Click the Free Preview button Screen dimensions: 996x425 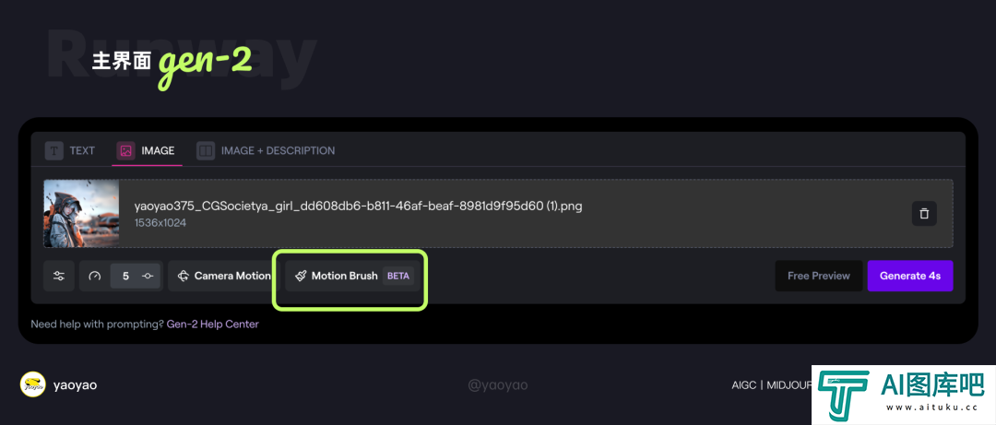pos(818,276)
